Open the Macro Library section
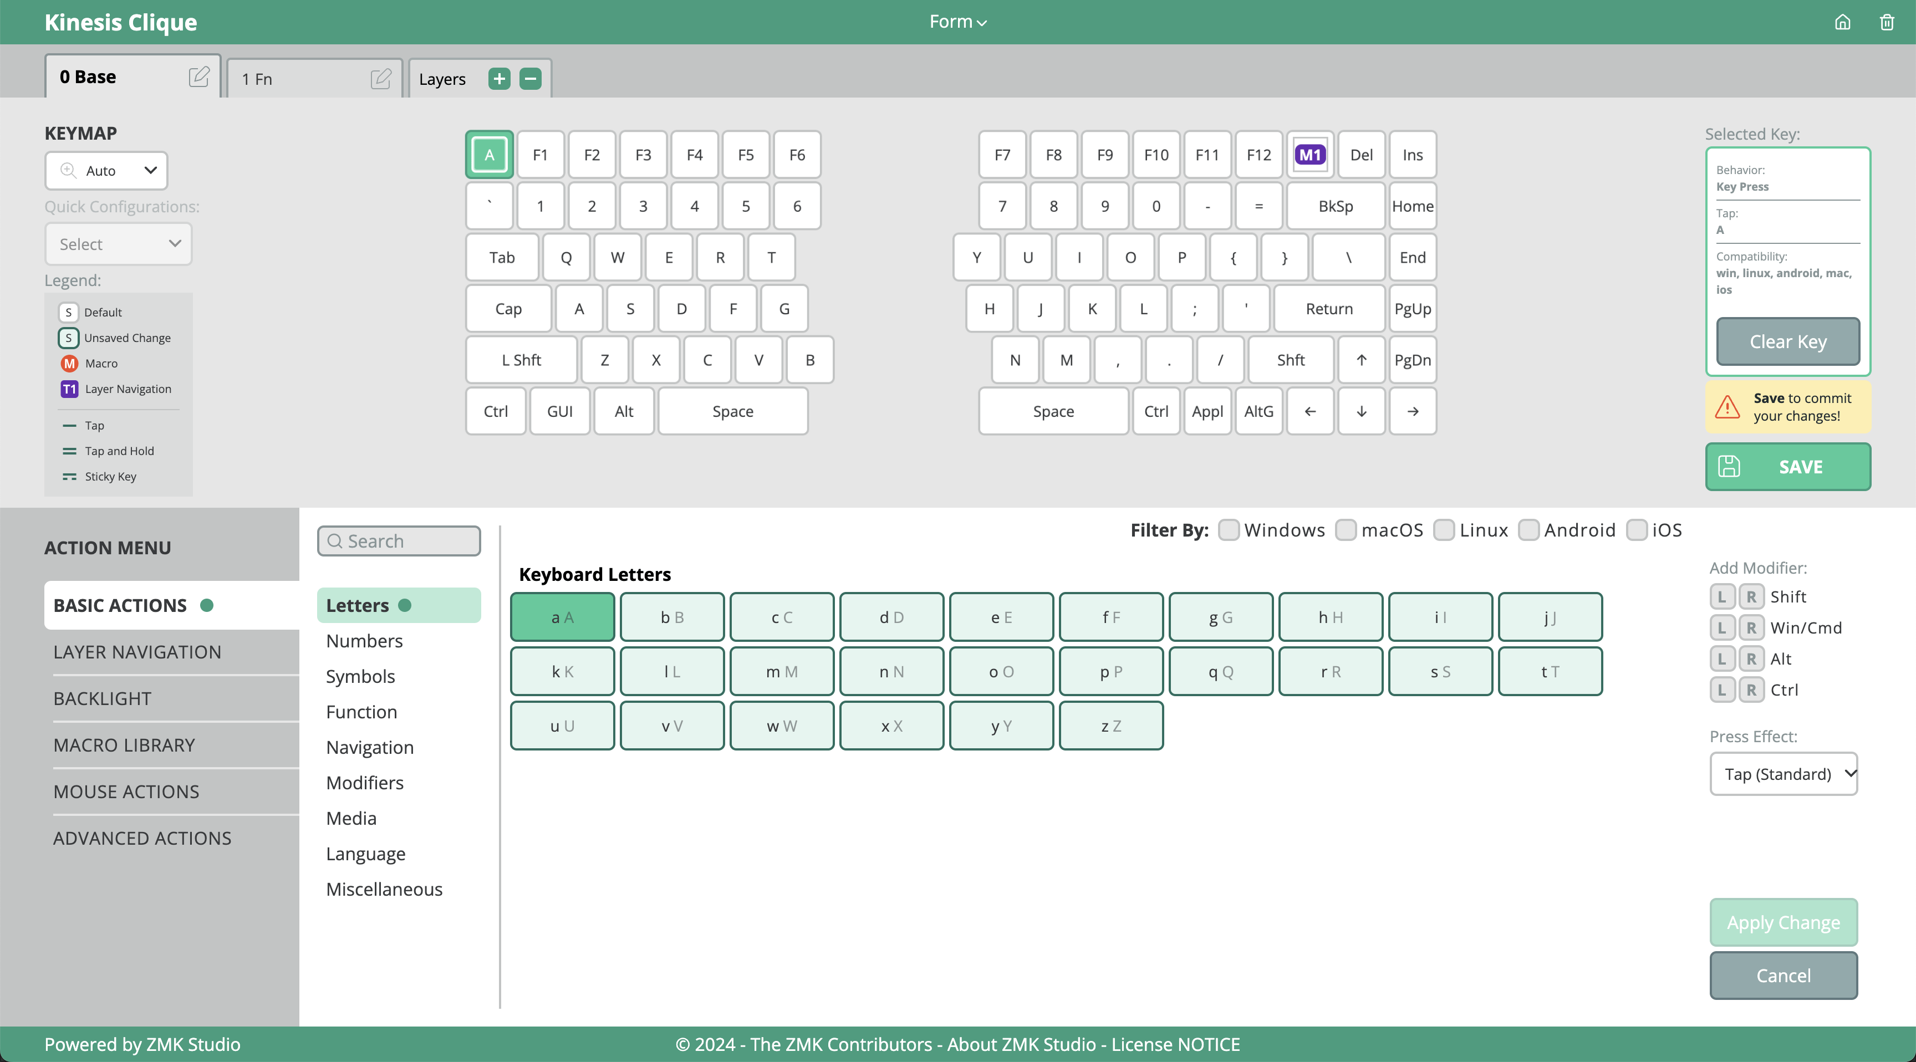The height and width of the screenshot is (1062, 1916). [124, 744]
